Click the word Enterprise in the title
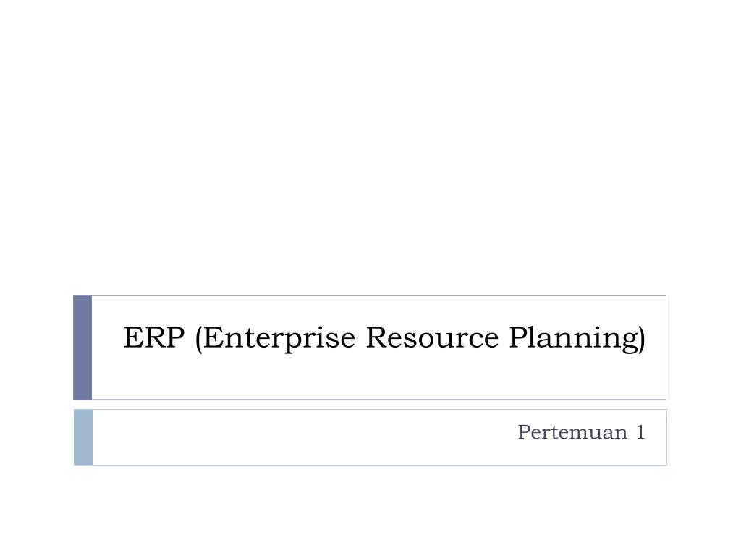The height and width of the screenshot is (556, 741). click(x=279, y=337)
